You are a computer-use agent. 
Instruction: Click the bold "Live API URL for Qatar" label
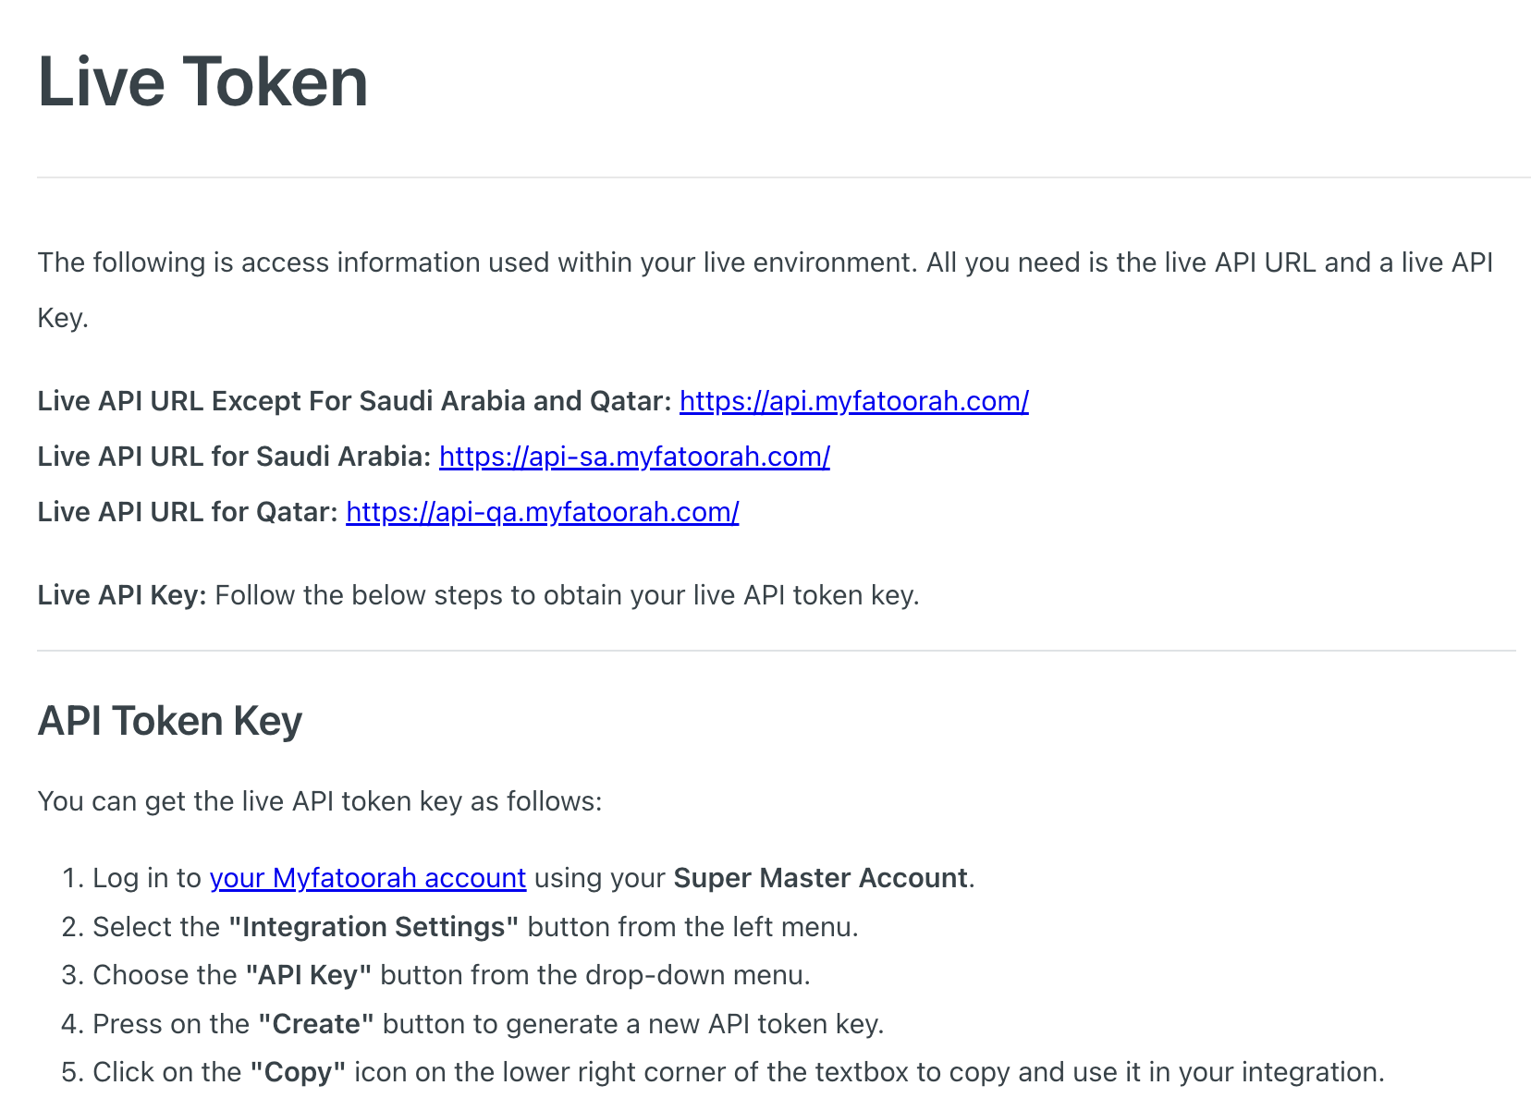[x=188, y=512]
